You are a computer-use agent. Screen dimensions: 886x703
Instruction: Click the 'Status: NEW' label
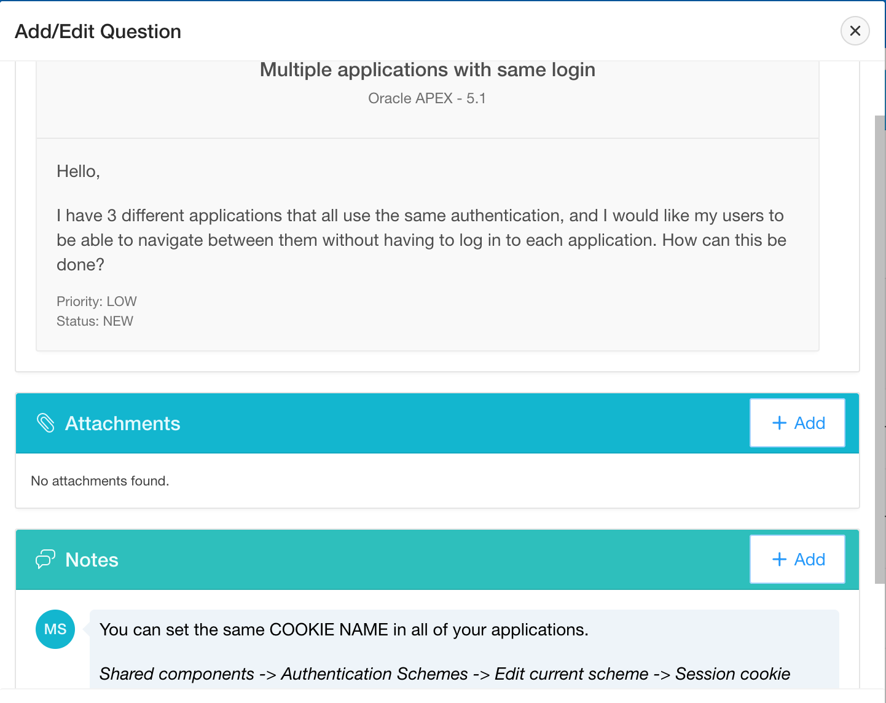point(95,321)
